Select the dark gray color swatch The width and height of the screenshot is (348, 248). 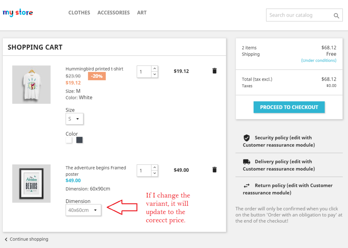(x=79, y=140)
